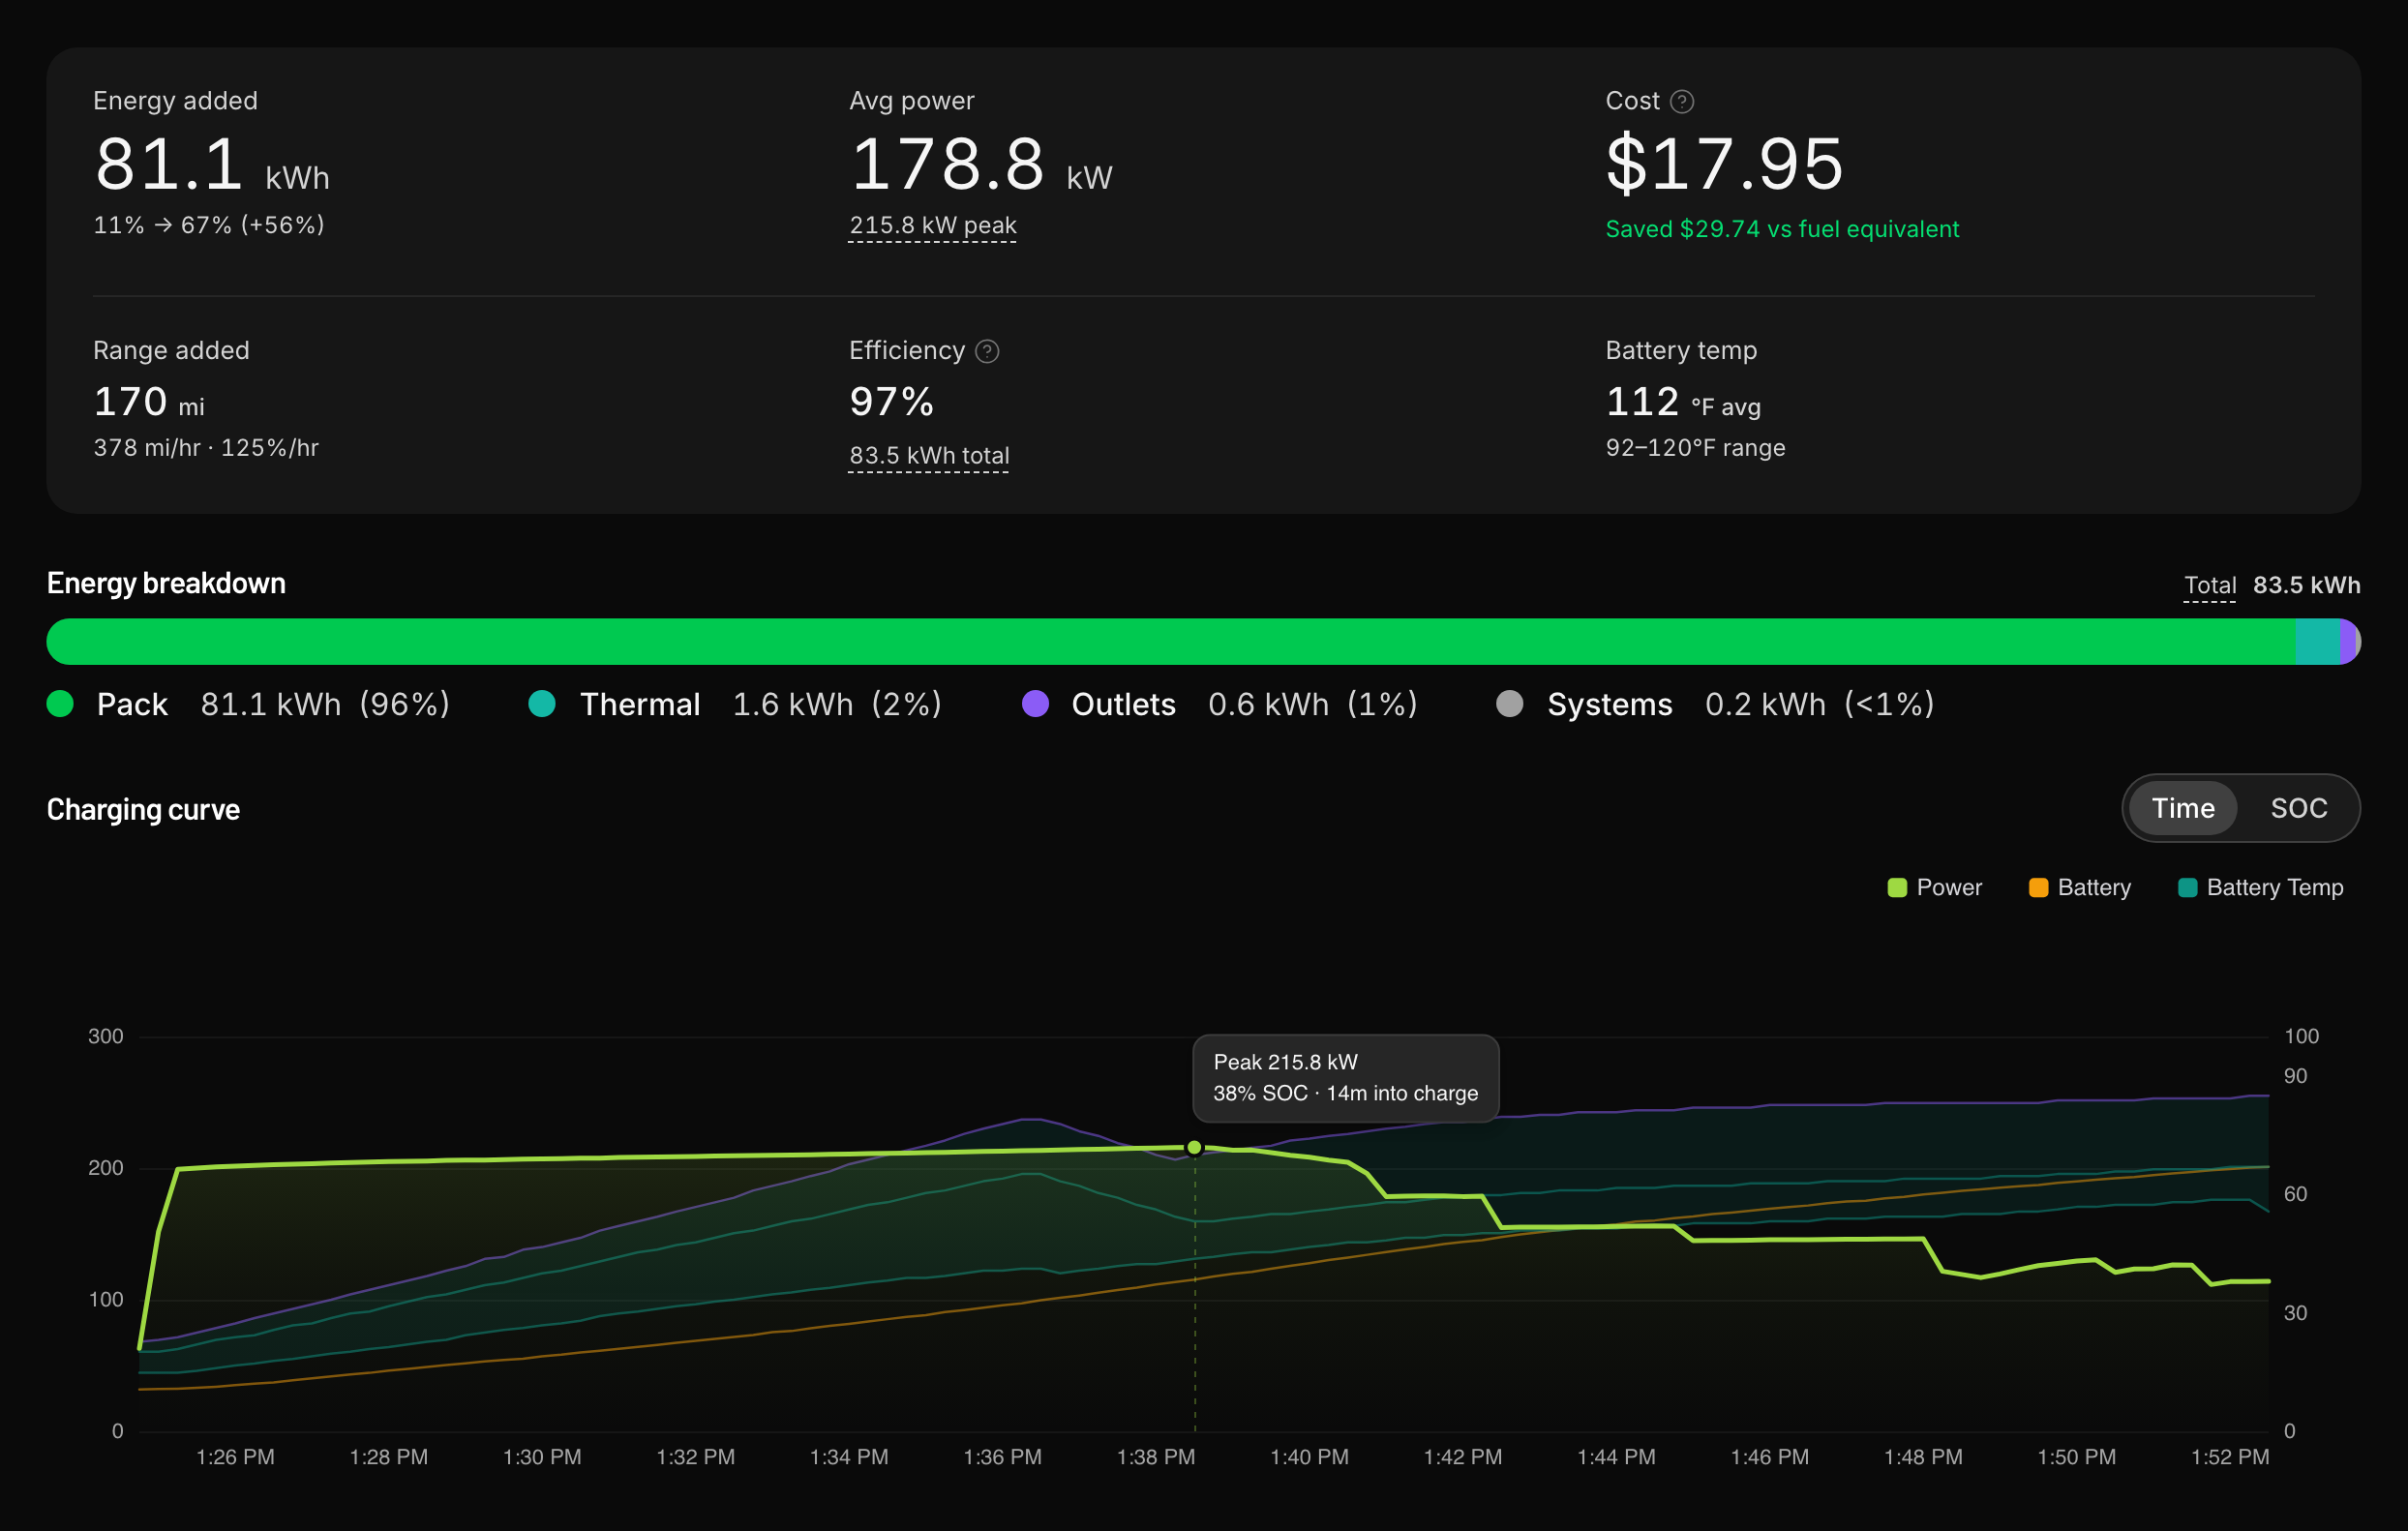The image size is (2408, 1531).
Task: Click the 1:38 PM x-axis label
Action: click(1155, 1457)
